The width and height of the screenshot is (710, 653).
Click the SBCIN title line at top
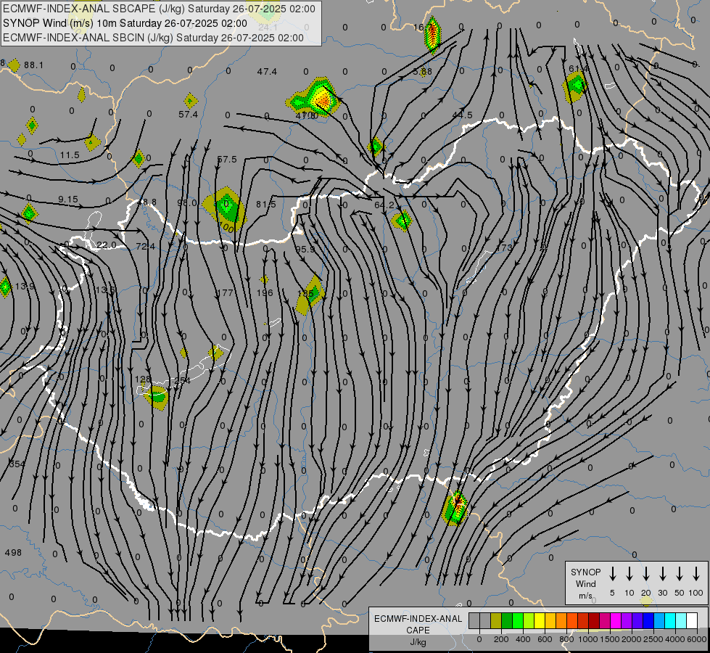pos(153,38)
